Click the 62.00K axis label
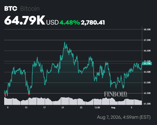 coord(147,93)
